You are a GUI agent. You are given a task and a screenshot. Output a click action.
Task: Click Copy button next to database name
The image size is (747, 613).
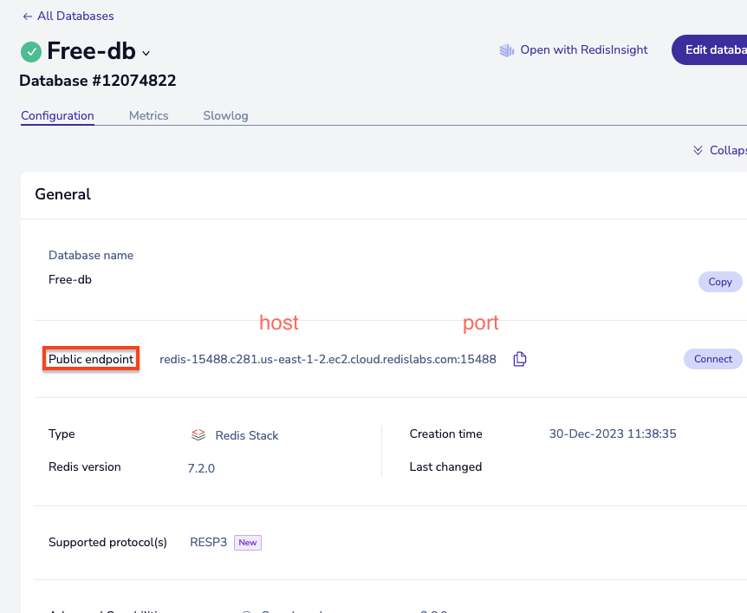pyautogui.click(x=720, y=282)
